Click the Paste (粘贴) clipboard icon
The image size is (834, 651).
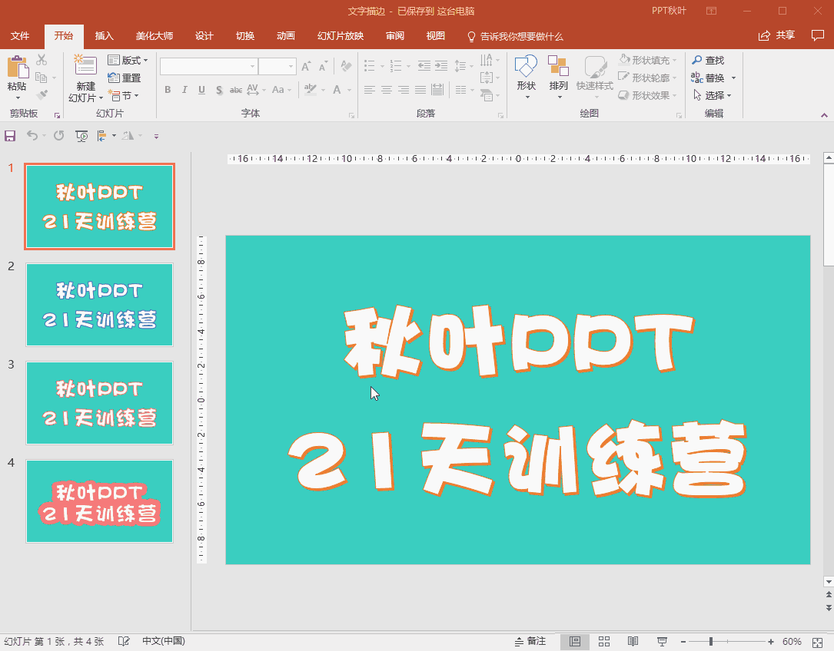[16, 67]
